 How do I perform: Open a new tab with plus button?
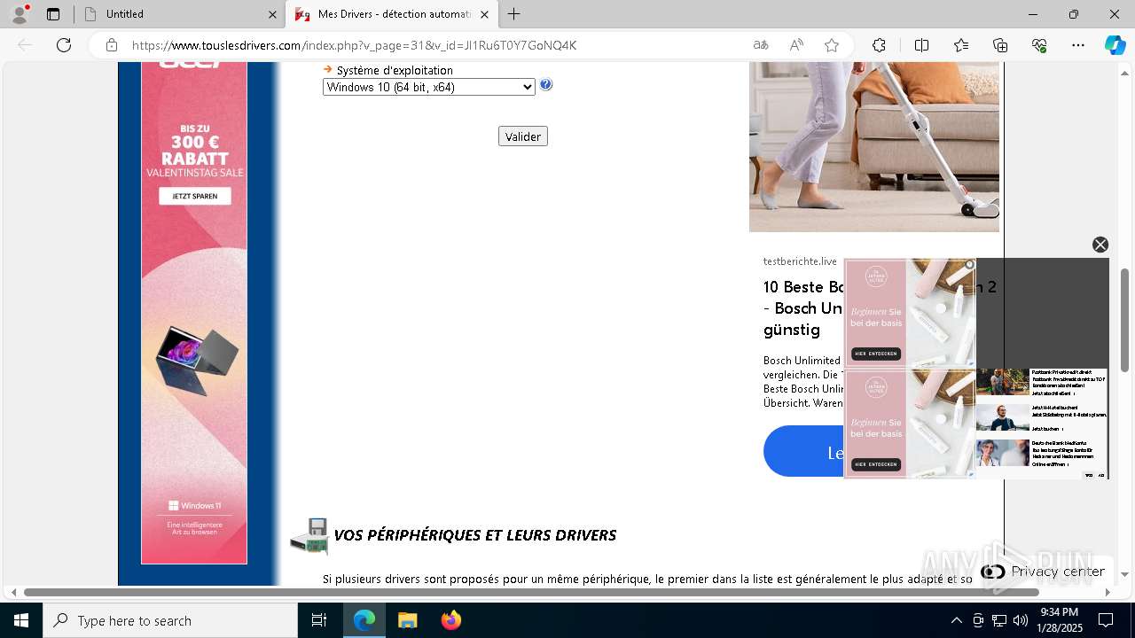(514, 14)
